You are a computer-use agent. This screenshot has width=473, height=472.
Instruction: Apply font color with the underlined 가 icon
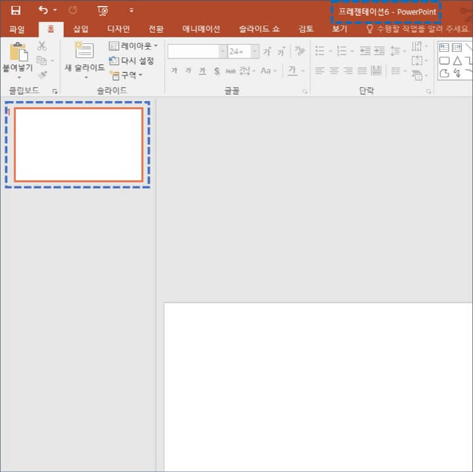pos(292,71)
